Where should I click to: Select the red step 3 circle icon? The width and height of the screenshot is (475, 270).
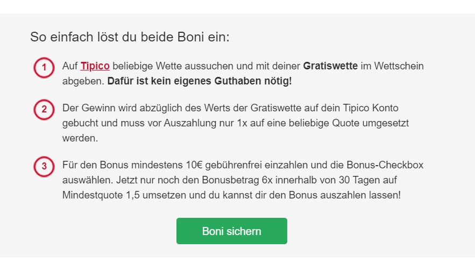click(44, 167)
